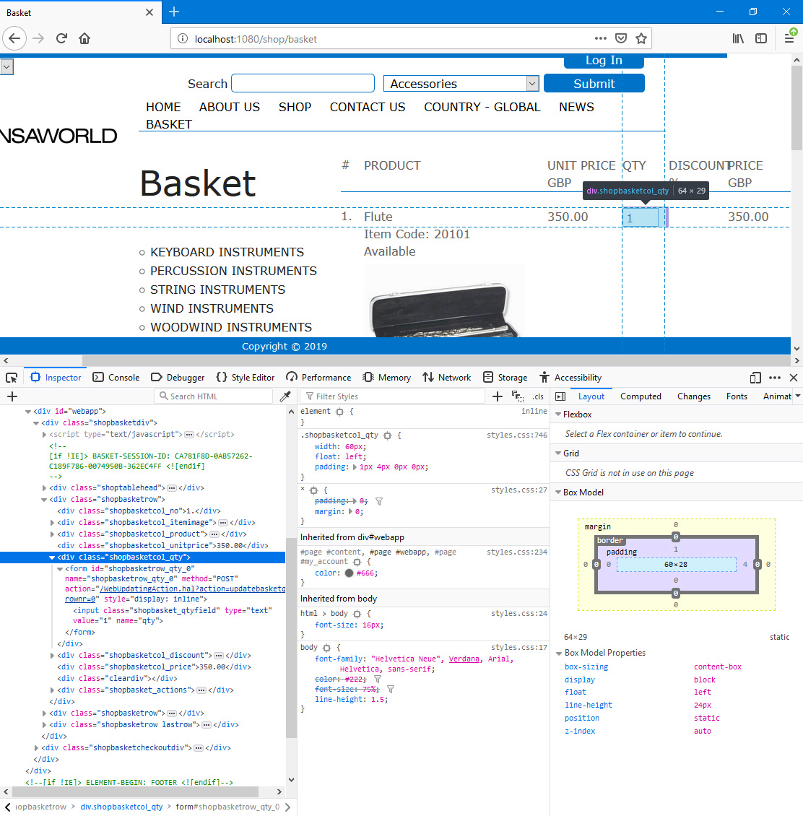803x816 pixels.
Task: Open WIND INSTRUMENTS category link
Action: click(x=212, y=308)
